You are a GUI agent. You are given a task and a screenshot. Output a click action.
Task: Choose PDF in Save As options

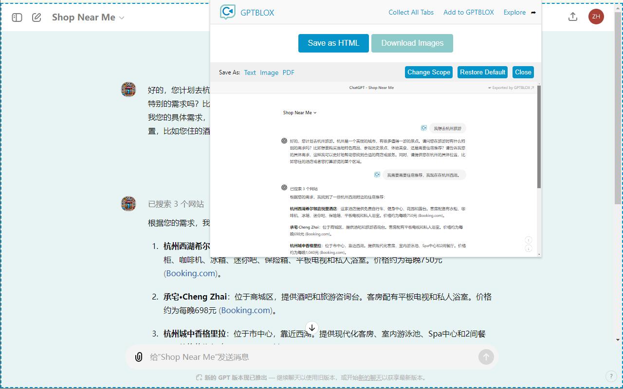[289, 72]
